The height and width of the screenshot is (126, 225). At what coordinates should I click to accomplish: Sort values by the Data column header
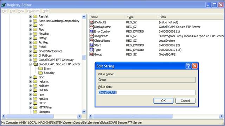tap(191, 17)
